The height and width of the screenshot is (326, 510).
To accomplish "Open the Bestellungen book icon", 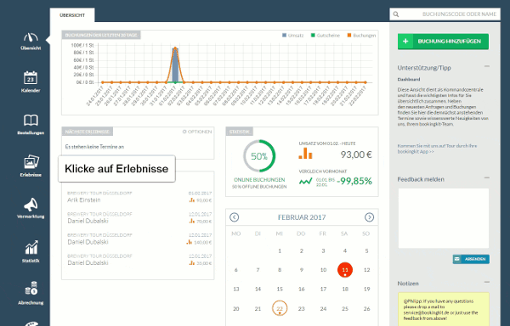I will pos(31,121).
